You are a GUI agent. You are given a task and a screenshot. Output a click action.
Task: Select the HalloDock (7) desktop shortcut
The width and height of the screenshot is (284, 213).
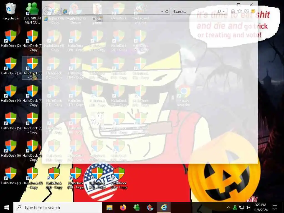11,176
